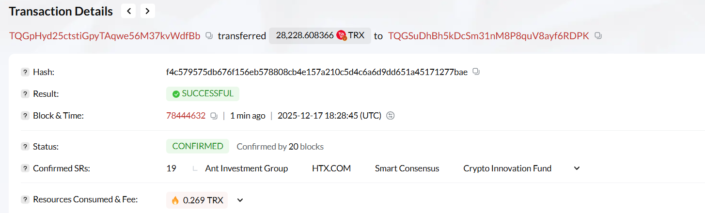Screen dimensions: 705x213
Task: Copy the sender address TQGpHyd25...
Action: (x=209, y=36)
